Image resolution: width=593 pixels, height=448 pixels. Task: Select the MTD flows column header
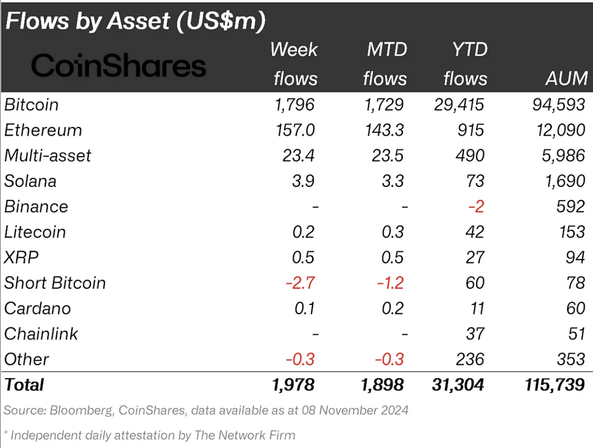coord(386,64)
